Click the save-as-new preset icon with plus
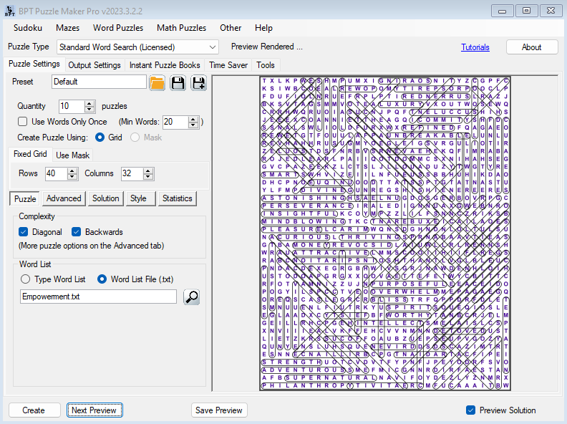This screenshot has width=567, height=424. tap(198, 82)
